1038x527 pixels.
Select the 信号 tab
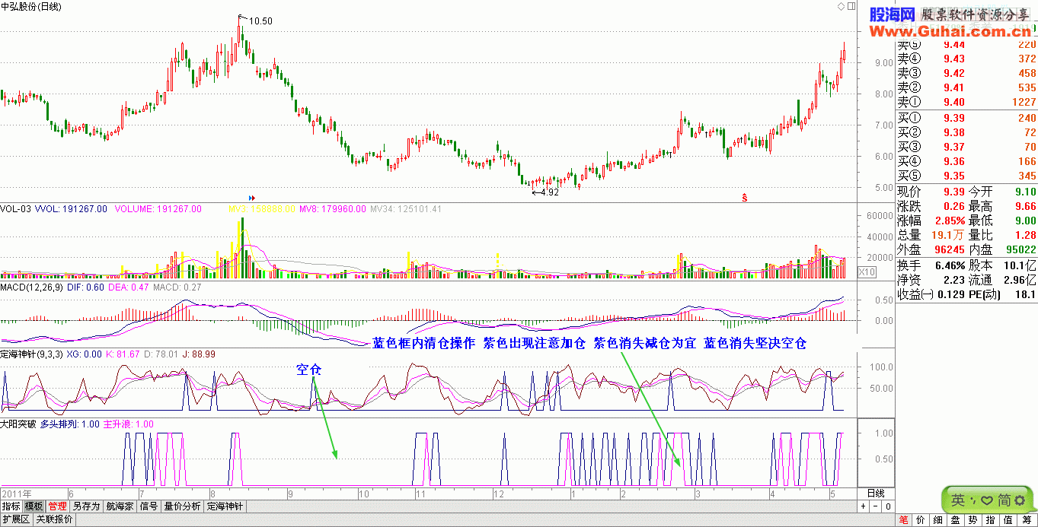[149, 506]
